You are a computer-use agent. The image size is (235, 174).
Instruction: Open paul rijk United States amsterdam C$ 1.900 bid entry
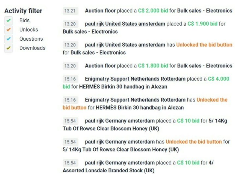[125, 24]
